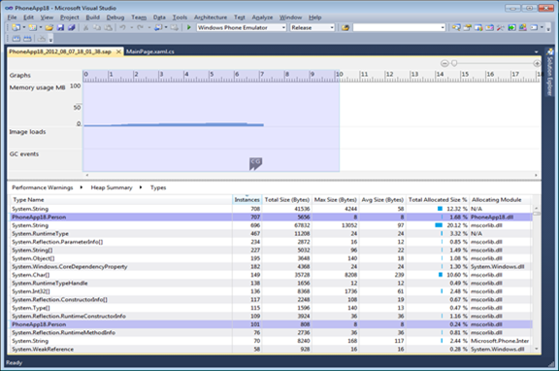The width and height of the screenshot is (559, 371).
Task: Open the Release configuration dropdown
Action: pyautogui.click(x=332, y=27)
